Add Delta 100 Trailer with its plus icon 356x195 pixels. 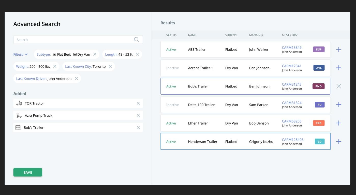pos(339,104)
